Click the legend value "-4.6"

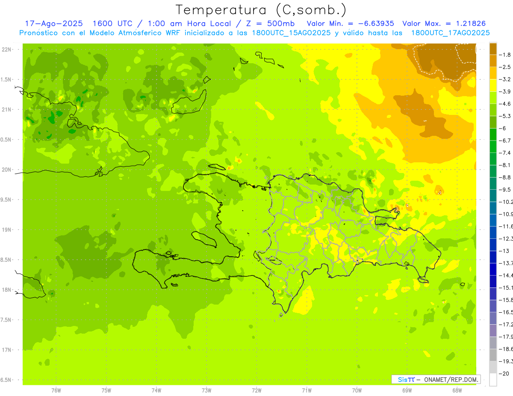coord(505,104)
